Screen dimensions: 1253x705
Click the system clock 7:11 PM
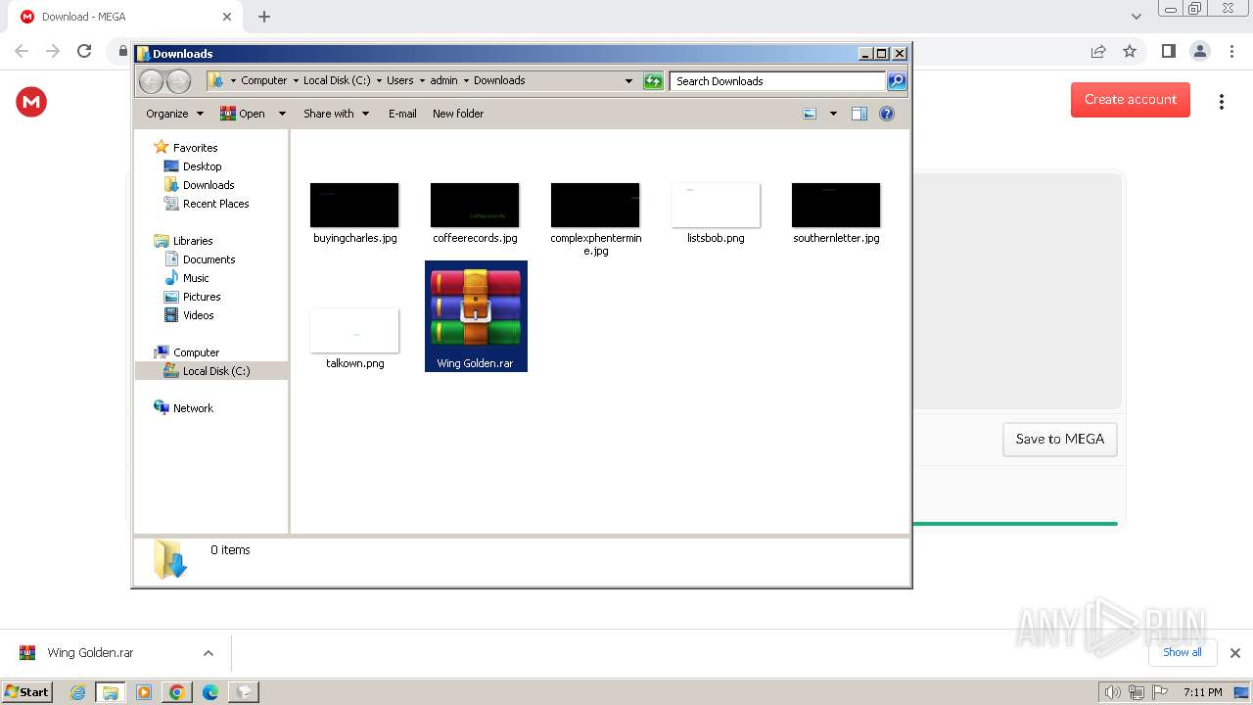[1202, 692]
